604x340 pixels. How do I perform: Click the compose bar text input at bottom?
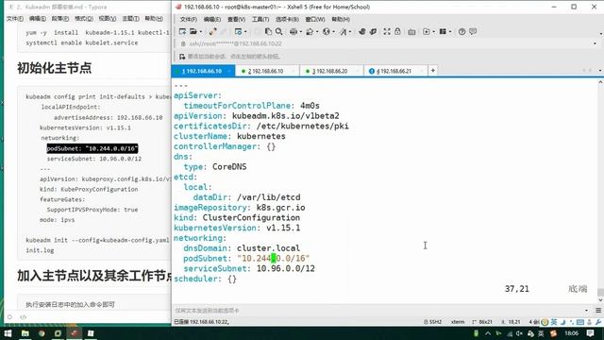point(377,311)
